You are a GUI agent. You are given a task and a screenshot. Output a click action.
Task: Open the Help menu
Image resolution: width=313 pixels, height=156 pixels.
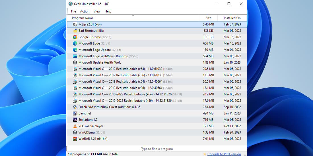coord(108,11)
